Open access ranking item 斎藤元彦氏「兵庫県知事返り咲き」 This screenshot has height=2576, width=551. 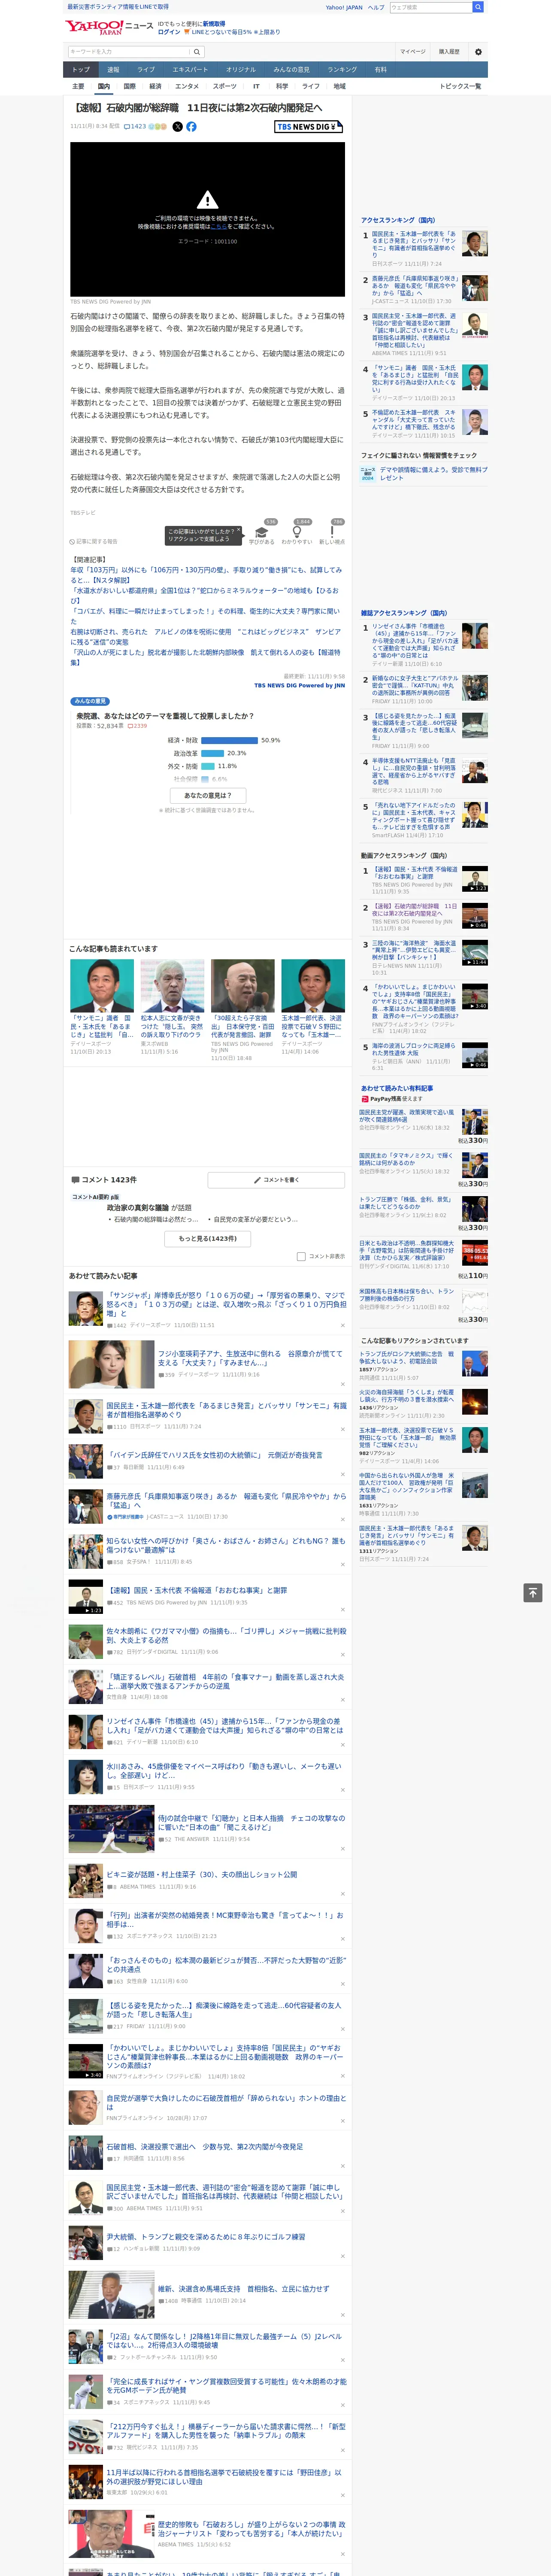point(415,286)
